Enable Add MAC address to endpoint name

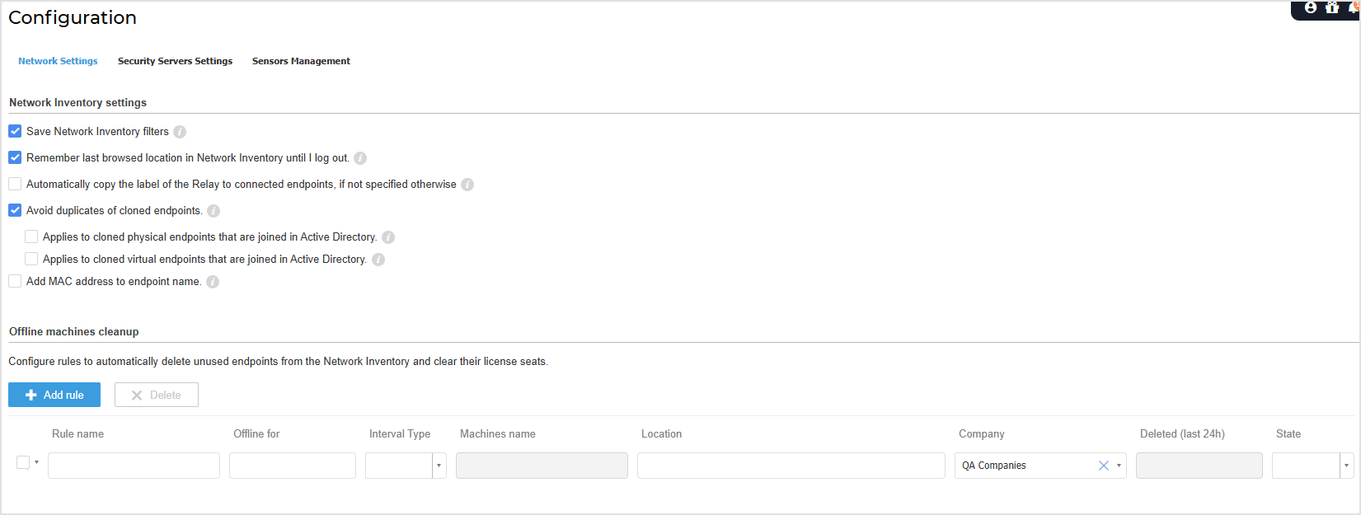click(15, 281)
